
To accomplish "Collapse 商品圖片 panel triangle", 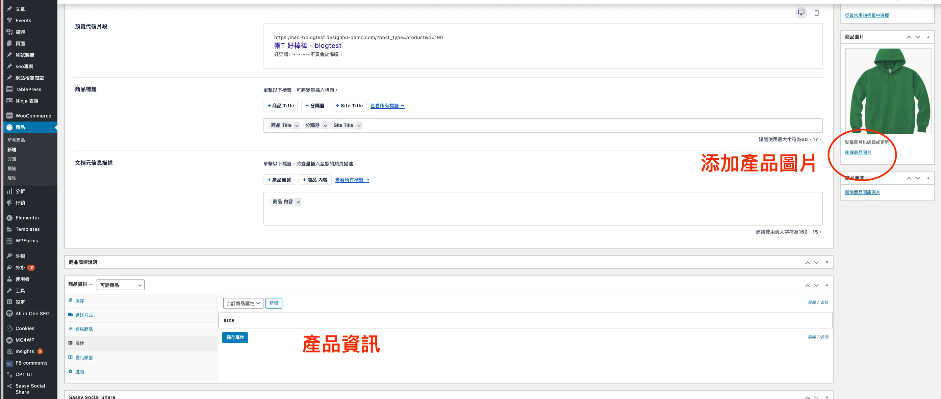I will pyautogui.click(x=928, y=37).
